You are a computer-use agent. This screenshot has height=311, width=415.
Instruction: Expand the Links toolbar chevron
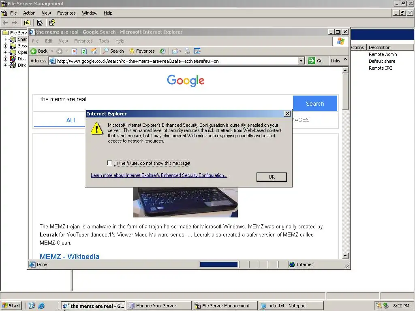click(345, 60)
